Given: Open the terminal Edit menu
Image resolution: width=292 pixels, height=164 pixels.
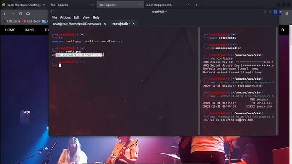Looking at the screenshot, I should 77,17.
